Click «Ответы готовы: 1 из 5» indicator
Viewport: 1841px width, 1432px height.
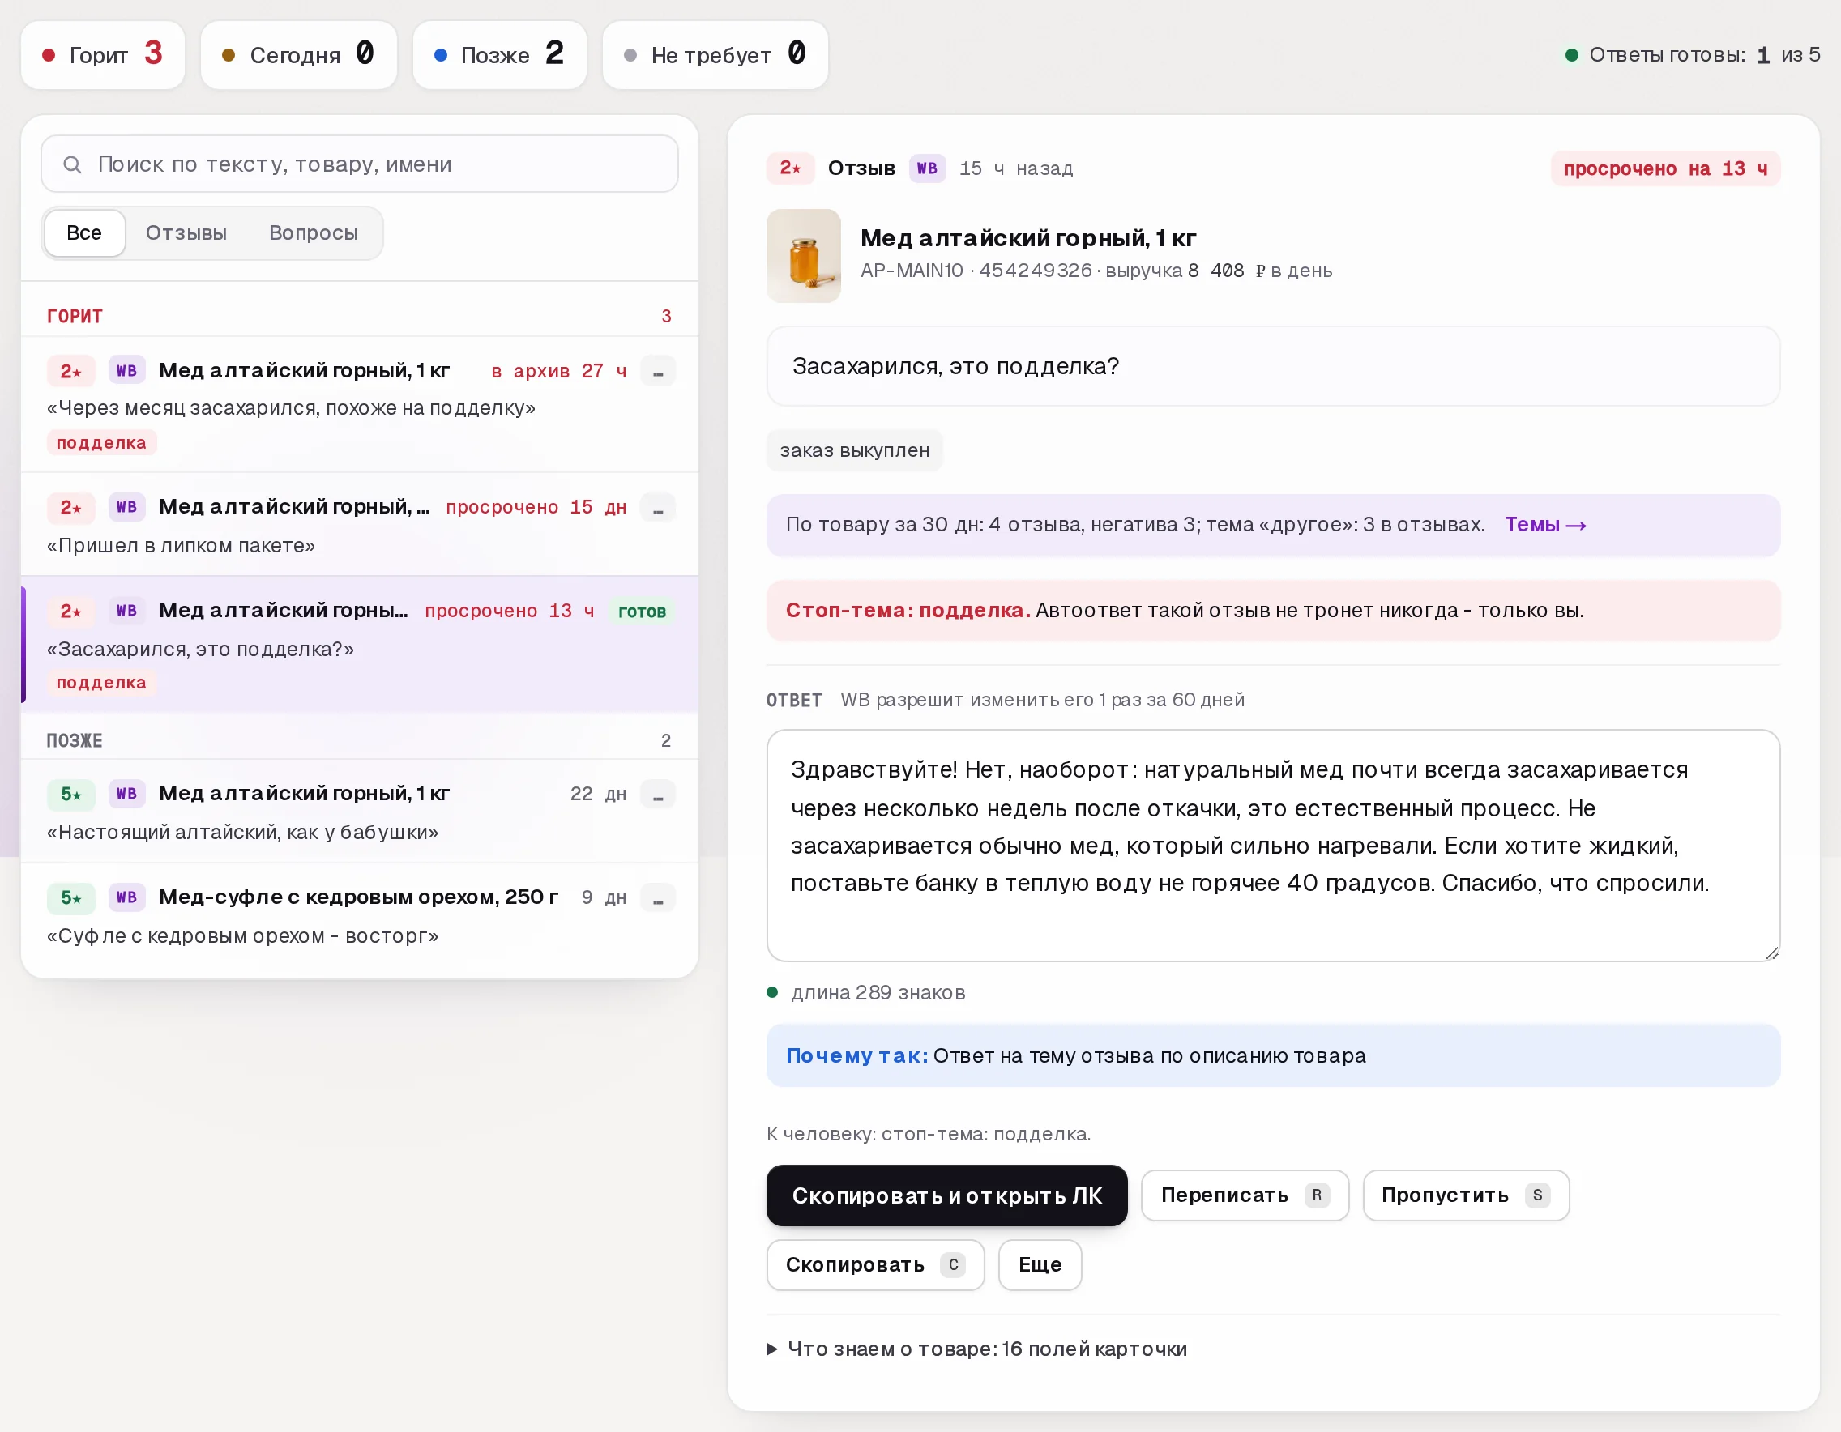click(x=1693, y=55)
